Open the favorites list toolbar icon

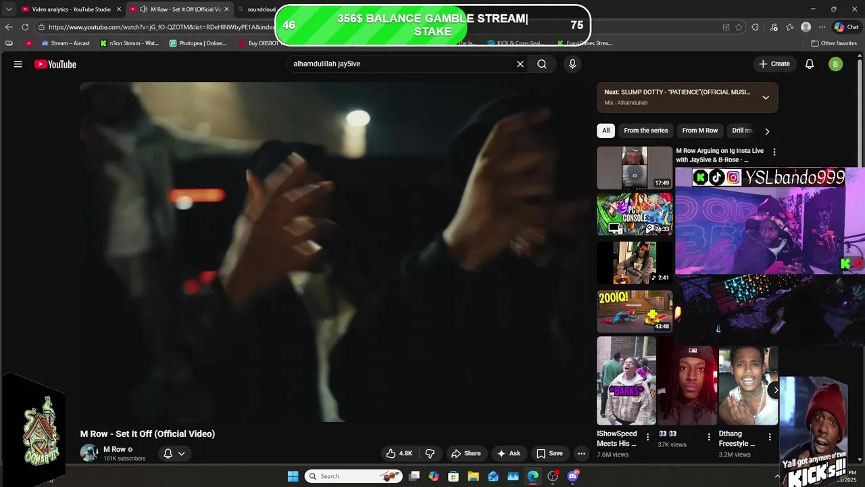(x=790, y=27)
